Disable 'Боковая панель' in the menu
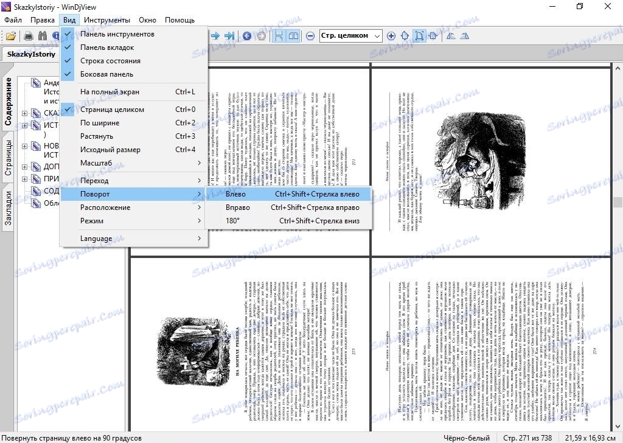This screenshot has width=623, height=443. coord(106,74)
